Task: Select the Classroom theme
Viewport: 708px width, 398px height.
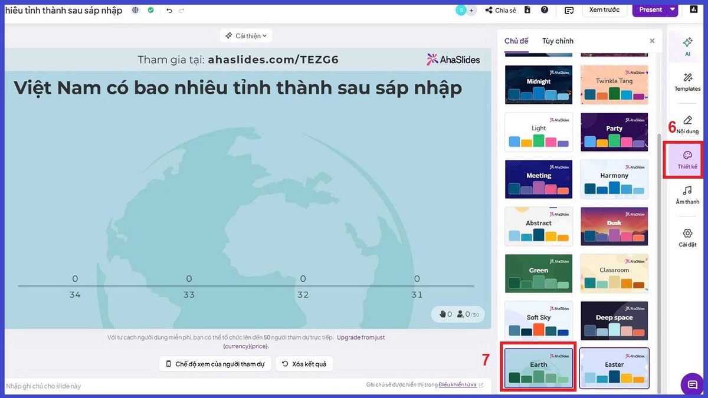Action: [614, 274]
